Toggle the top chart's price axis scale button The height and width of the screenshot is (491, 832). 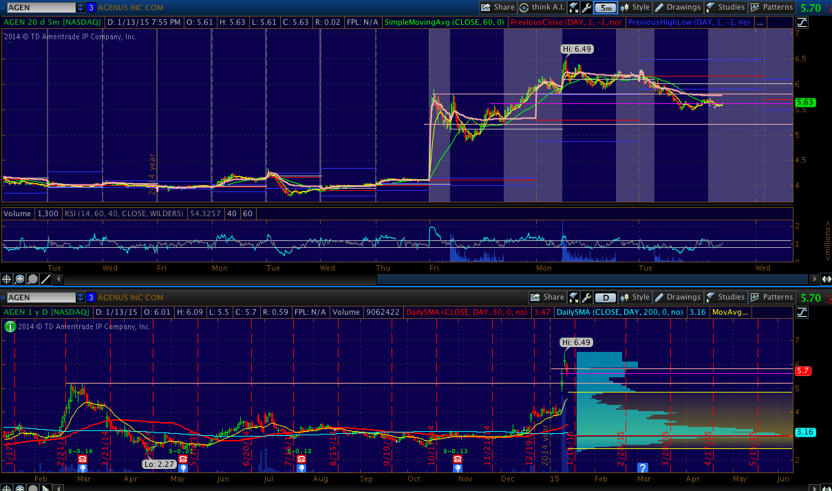coord(802,22)
